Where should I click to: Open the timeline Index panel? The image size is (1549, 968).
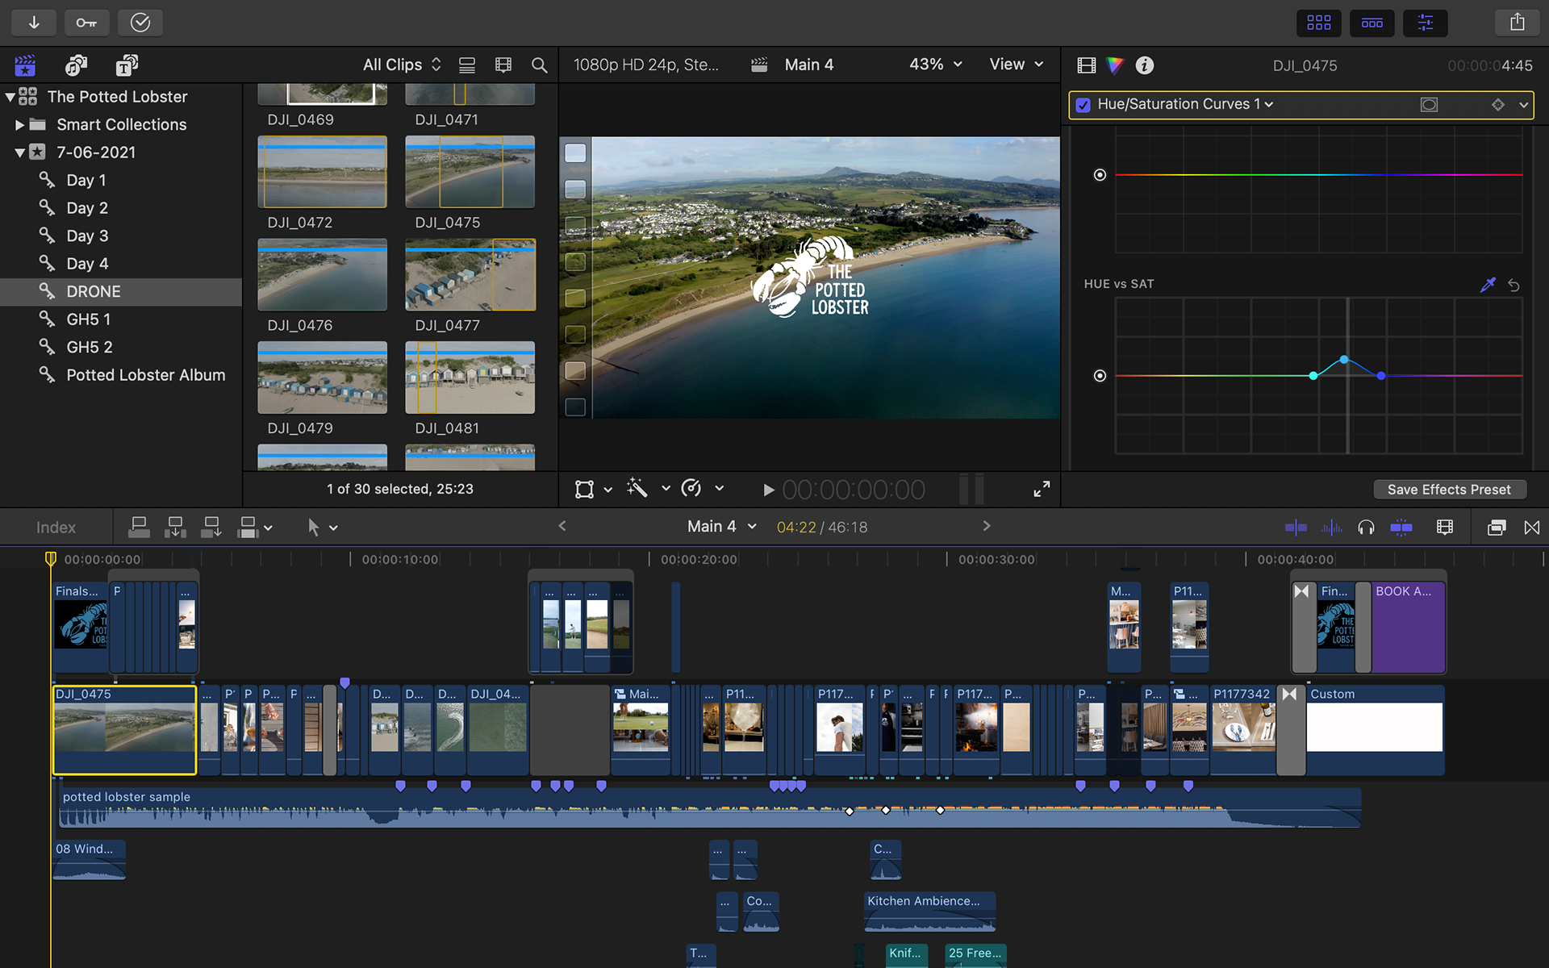pos(56,528)
